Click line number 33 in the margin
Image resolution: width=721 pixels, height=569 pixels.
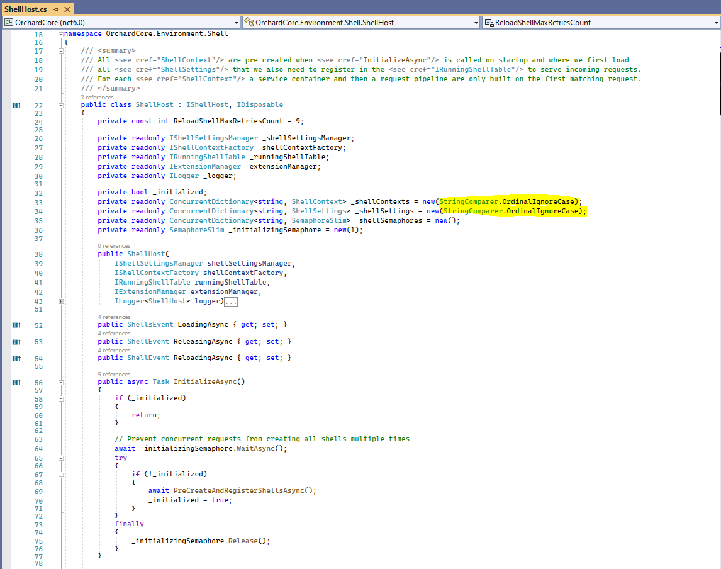(38, 203)
